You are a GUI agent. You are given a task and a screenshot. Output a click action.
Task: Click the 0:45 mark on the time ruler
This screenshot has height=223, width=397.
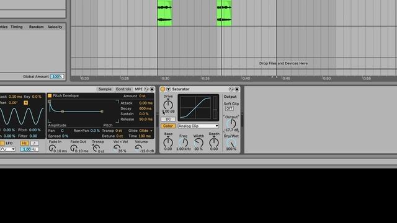(286, 79)
